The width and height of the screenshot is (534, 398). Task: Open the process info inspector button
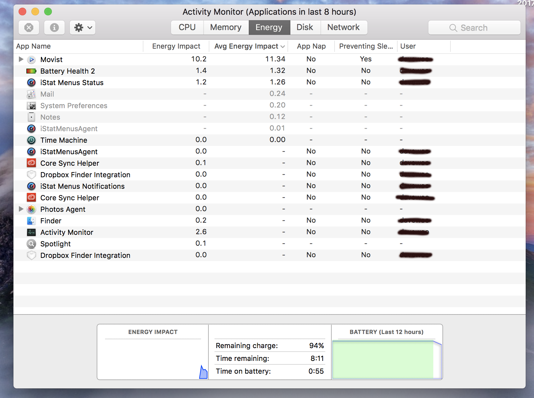[x=54, y=28]
